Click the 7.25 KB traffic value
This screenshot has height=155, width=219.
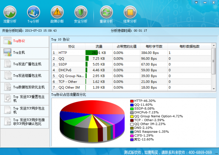coord(99,59)
